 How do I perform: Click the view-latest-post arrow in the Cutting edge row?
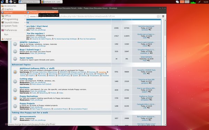click(150, 83)
